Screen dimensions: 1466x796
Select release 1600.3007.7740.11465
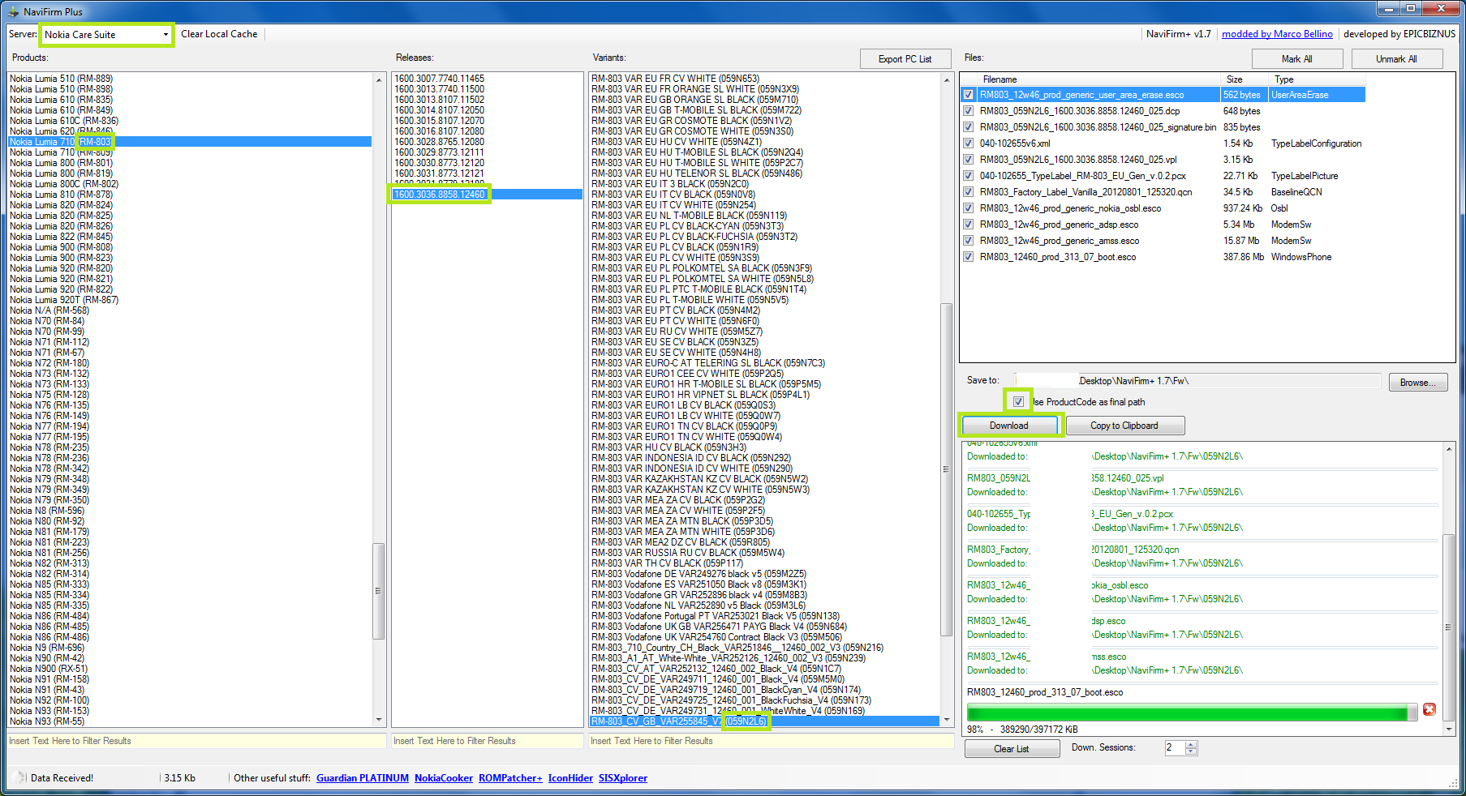click(439, 79)
